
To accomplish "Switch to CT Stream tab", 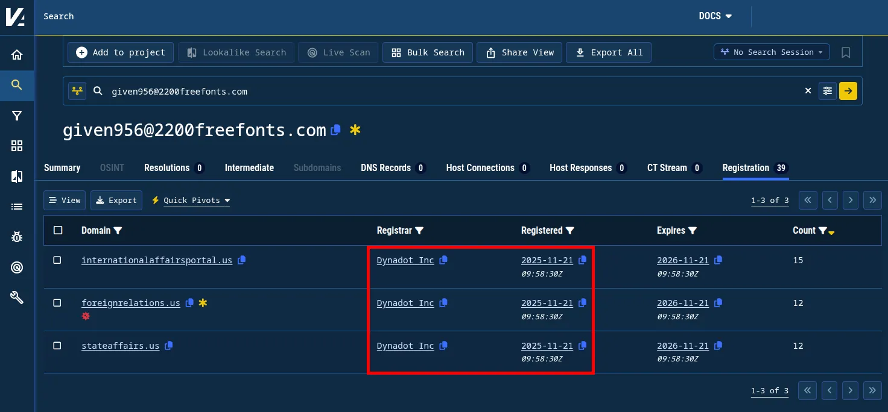I will click(674, 168).
